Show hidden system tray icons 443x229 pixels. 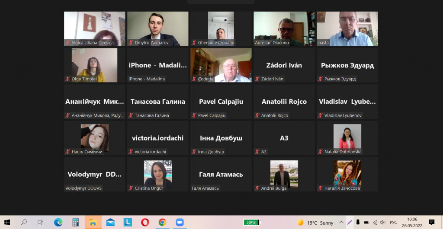point(341,223)
